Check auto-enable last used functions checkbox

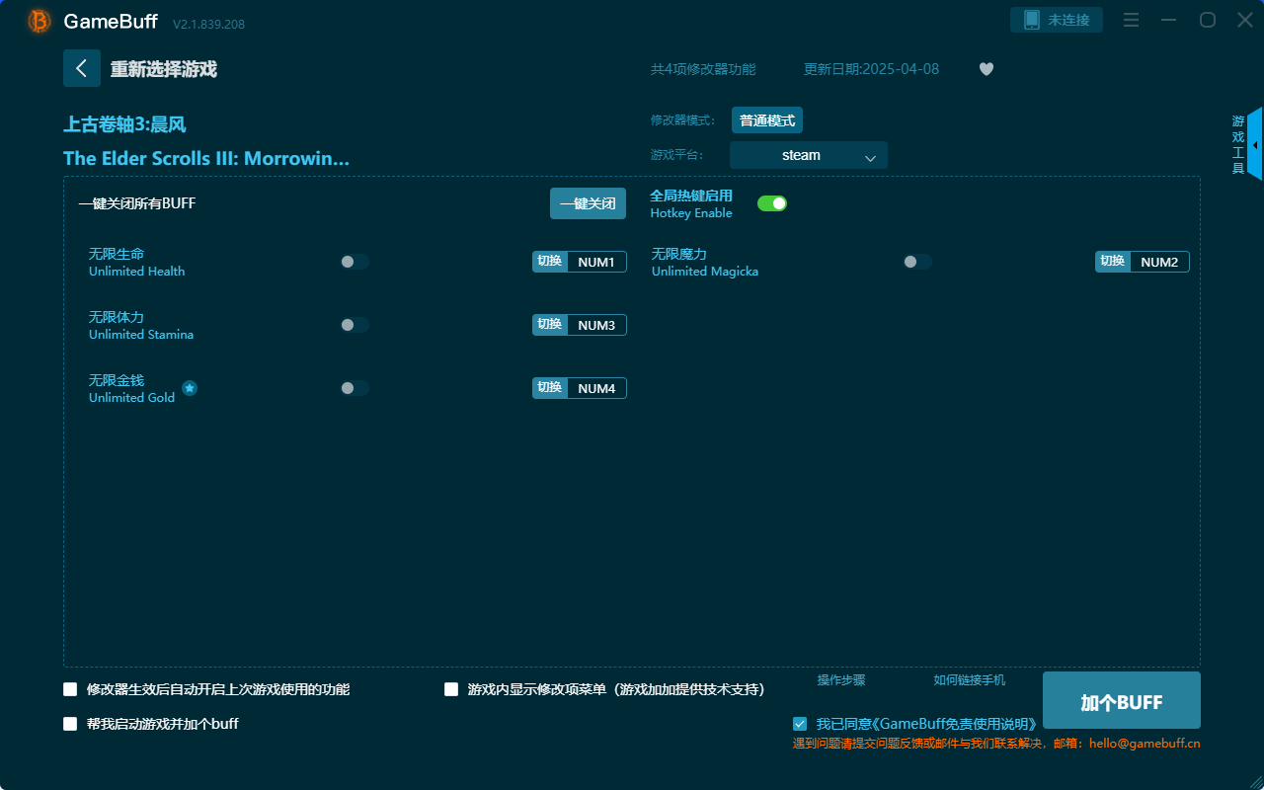70,689
